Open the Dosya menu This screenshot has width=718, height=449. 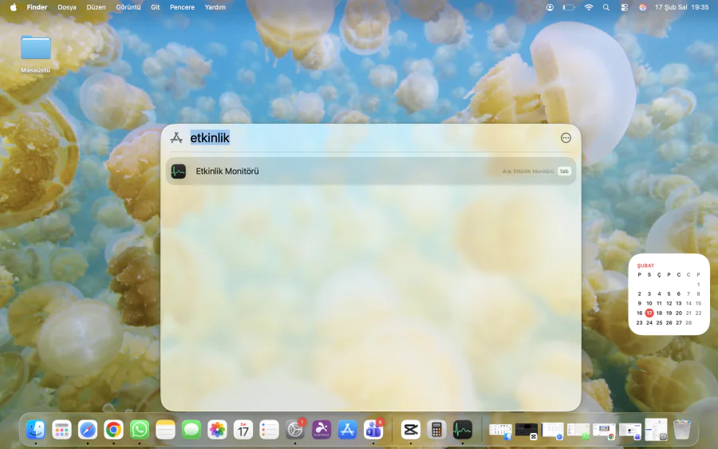click(x=67, y=7)
